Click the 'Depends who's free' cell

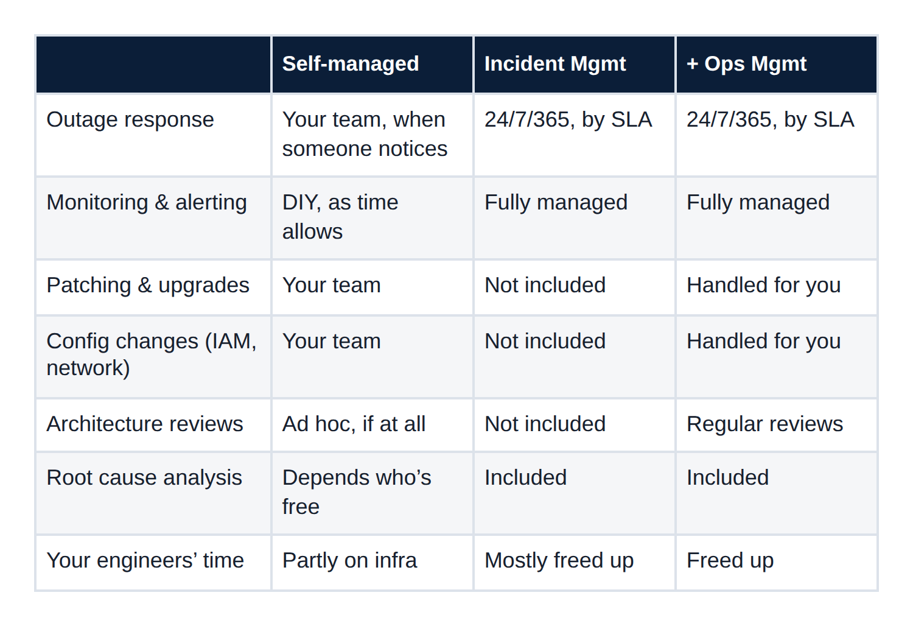point(372,493)
